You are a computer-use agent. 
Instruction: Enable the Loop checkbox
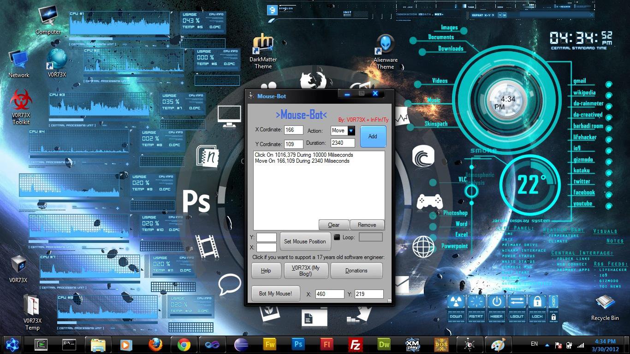tap(337, 237)
